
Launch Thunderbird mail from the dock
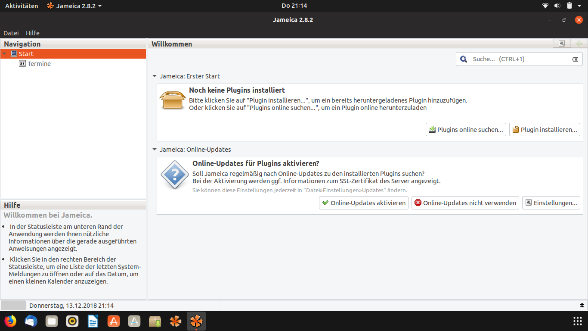point(31,321)
